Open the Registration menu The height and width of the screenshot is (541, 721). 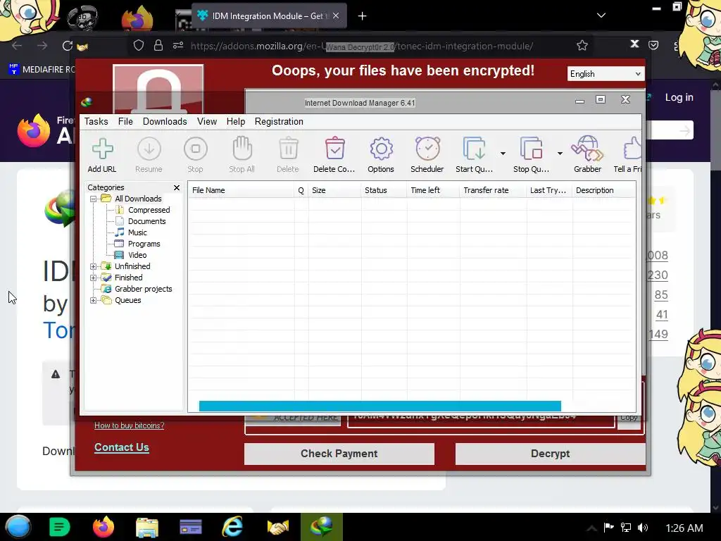[279, 121]
